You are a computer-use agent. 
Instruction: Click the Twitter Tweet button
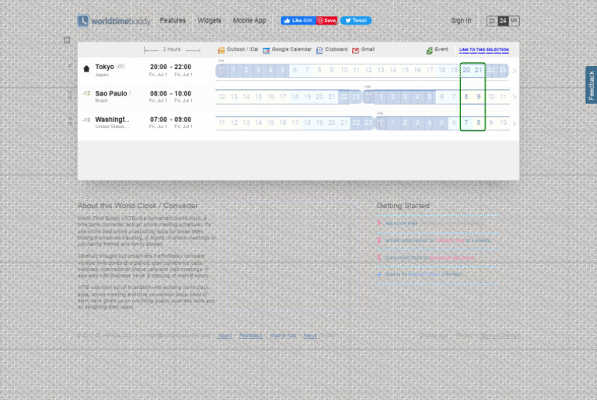point(355,20)
